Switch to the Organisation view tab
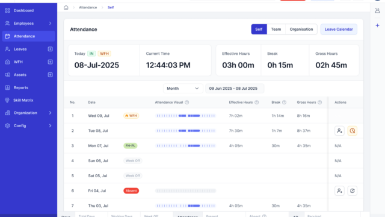The height and width of the screenshot is (217, 385). [301, 30]
